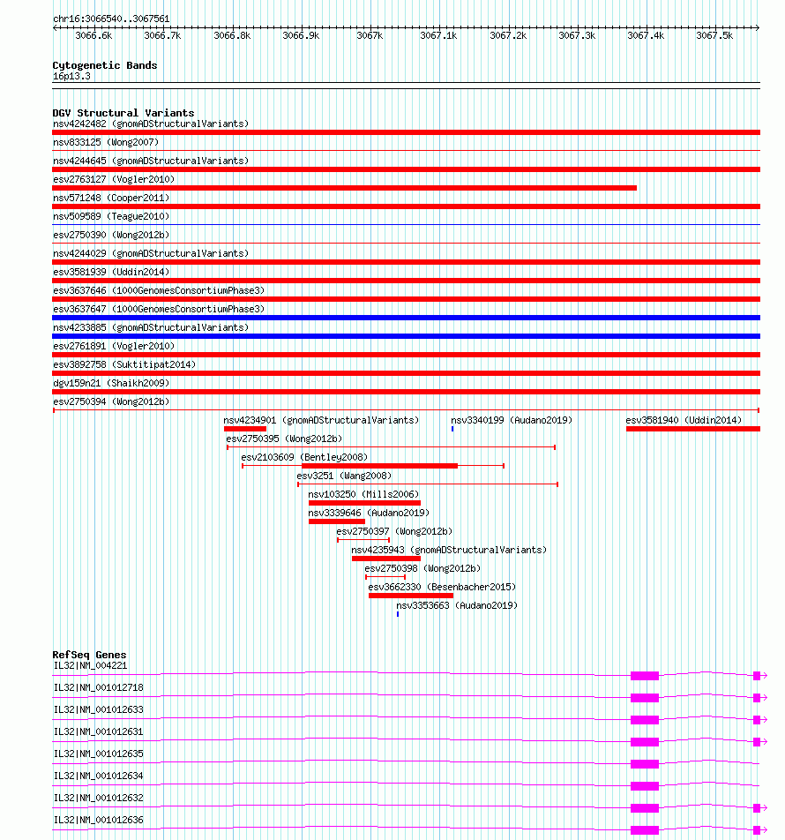Click the dgv159n21 (Shaikh2009) label
Image resolution: width=785 pixels, height=840 pixels.
(x=111, y=383)
